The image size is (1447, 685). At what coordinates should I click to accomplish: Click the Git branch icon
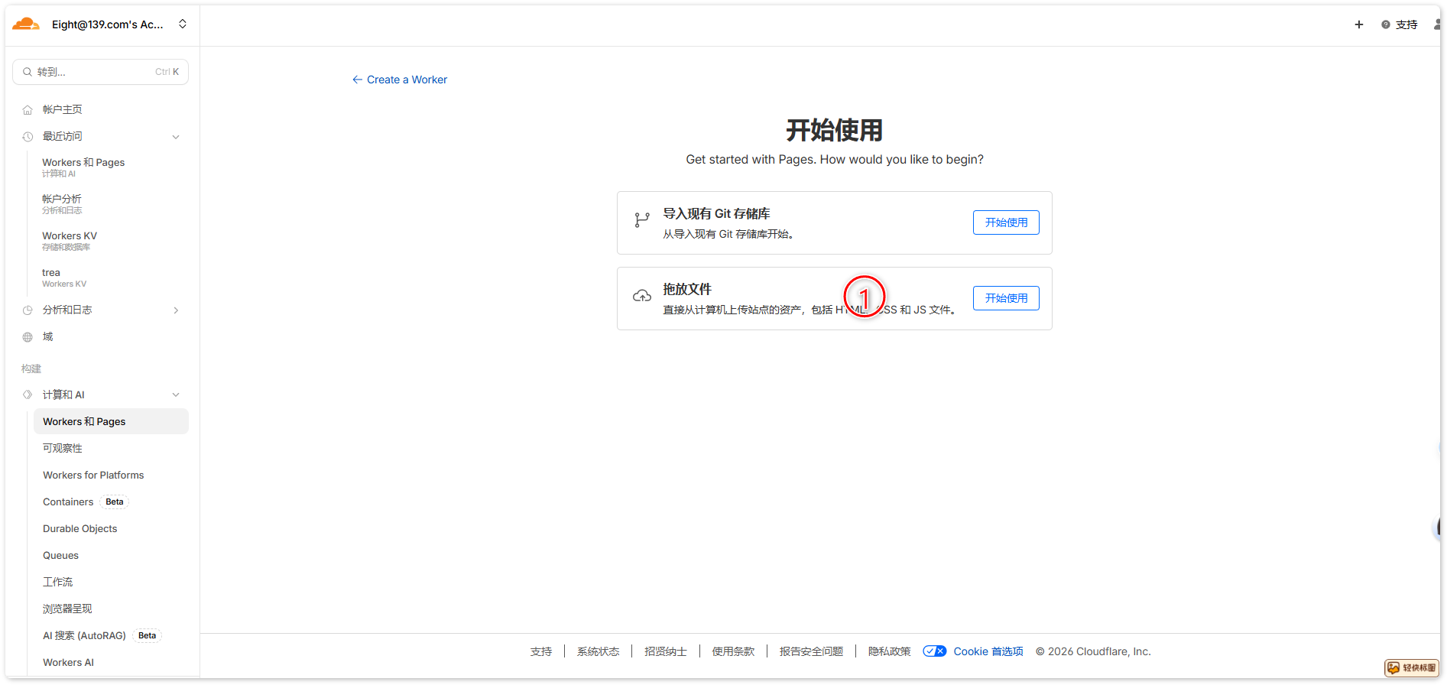[642, 220]
